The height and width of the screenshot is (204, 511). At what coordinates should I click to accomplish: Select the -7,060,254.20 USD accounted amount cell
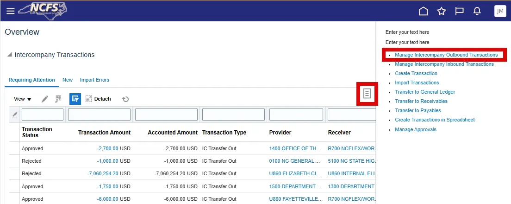point(176,174)
